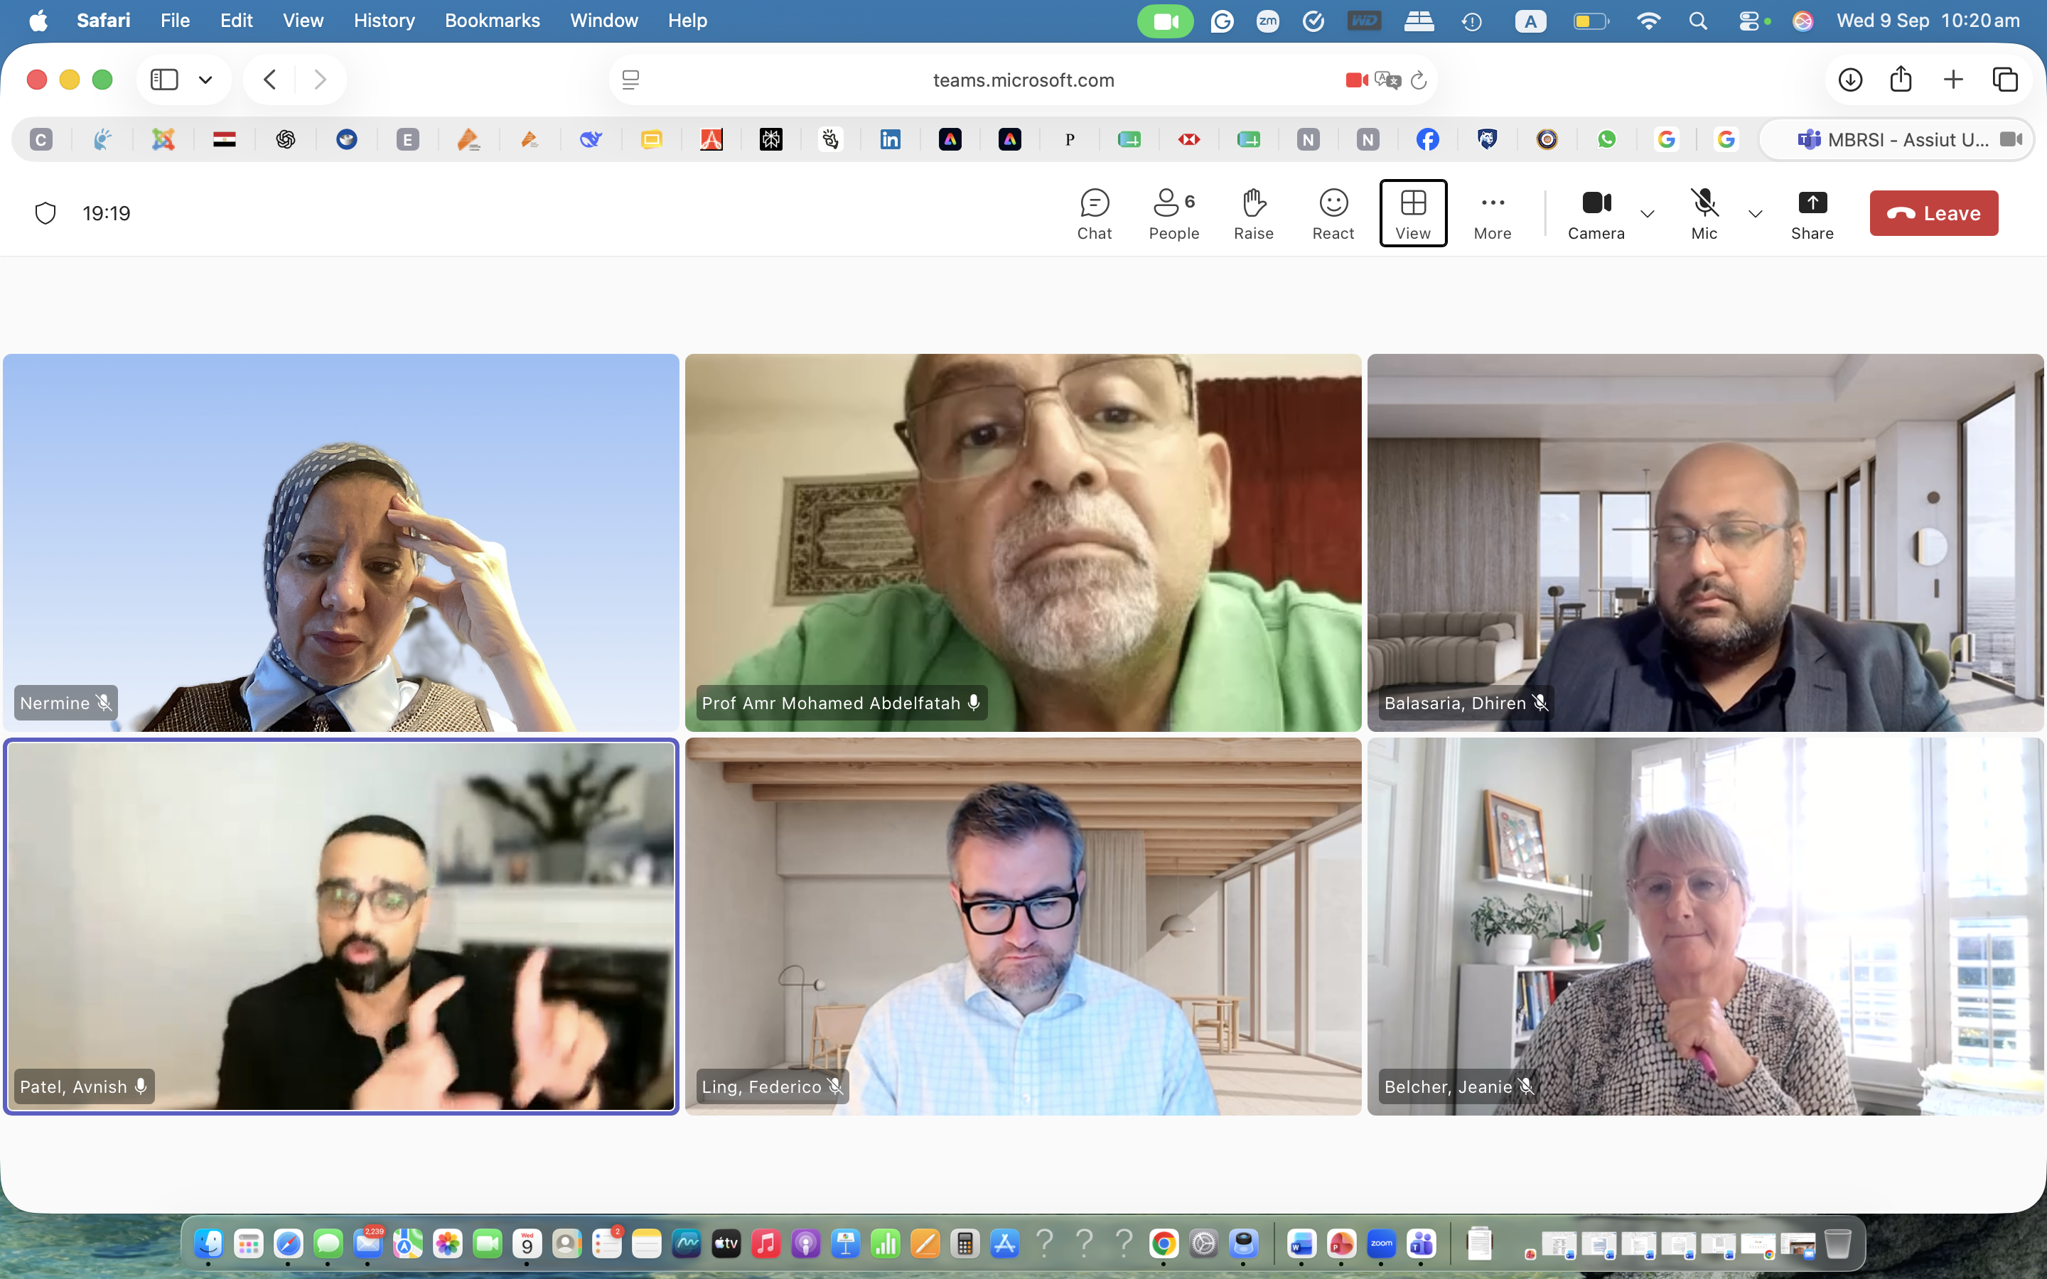Screen dimensions: 2047x1279
Task: Raise your hand in the meeting
Action: [1253, 214]
